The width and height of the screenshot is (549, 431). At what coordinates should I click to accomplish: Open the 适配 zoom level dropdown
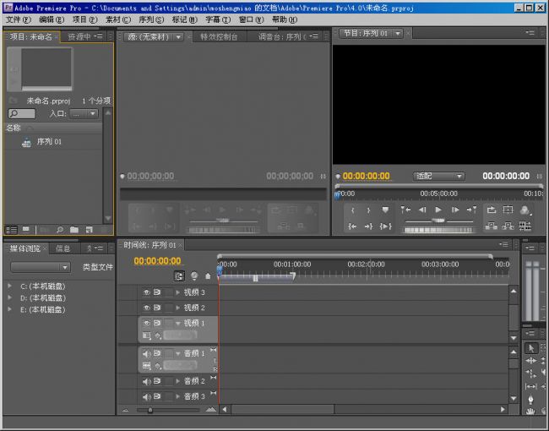[439, 176]
